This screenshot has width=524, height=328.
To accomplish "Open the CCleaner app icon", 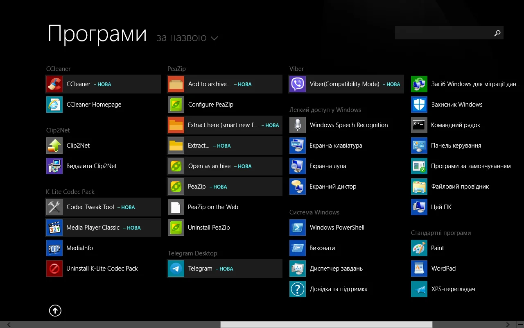I will click(54, 84).
